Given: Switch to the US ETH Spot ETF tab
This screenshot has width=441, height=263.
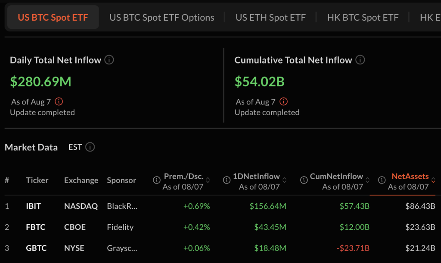Looking at the screenshot, I should (x=270, y=17).
